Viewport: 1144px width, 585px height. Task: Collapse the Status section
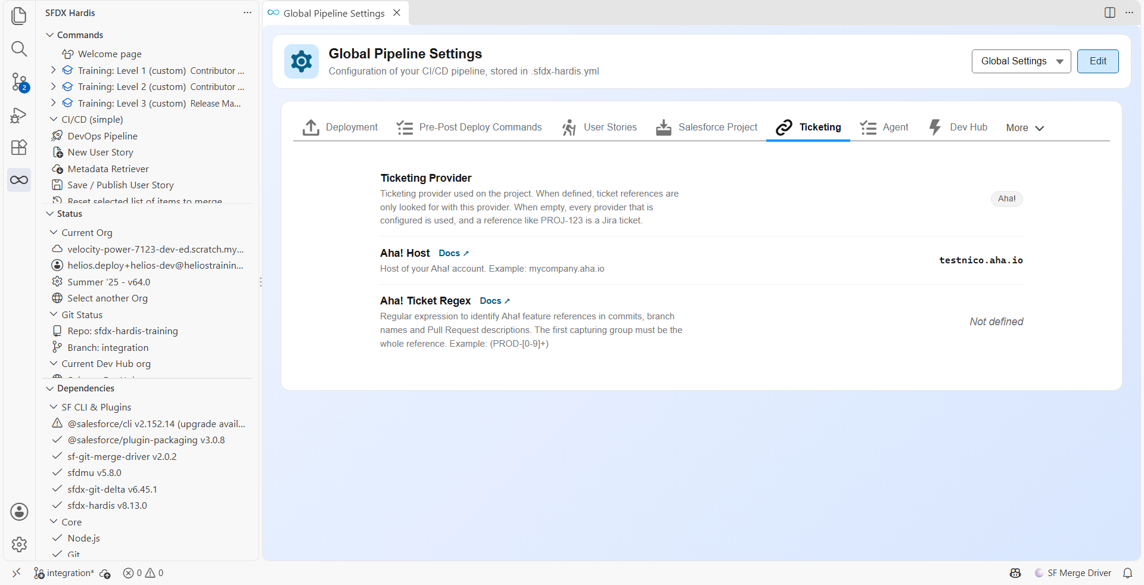[x=50, y=214]
